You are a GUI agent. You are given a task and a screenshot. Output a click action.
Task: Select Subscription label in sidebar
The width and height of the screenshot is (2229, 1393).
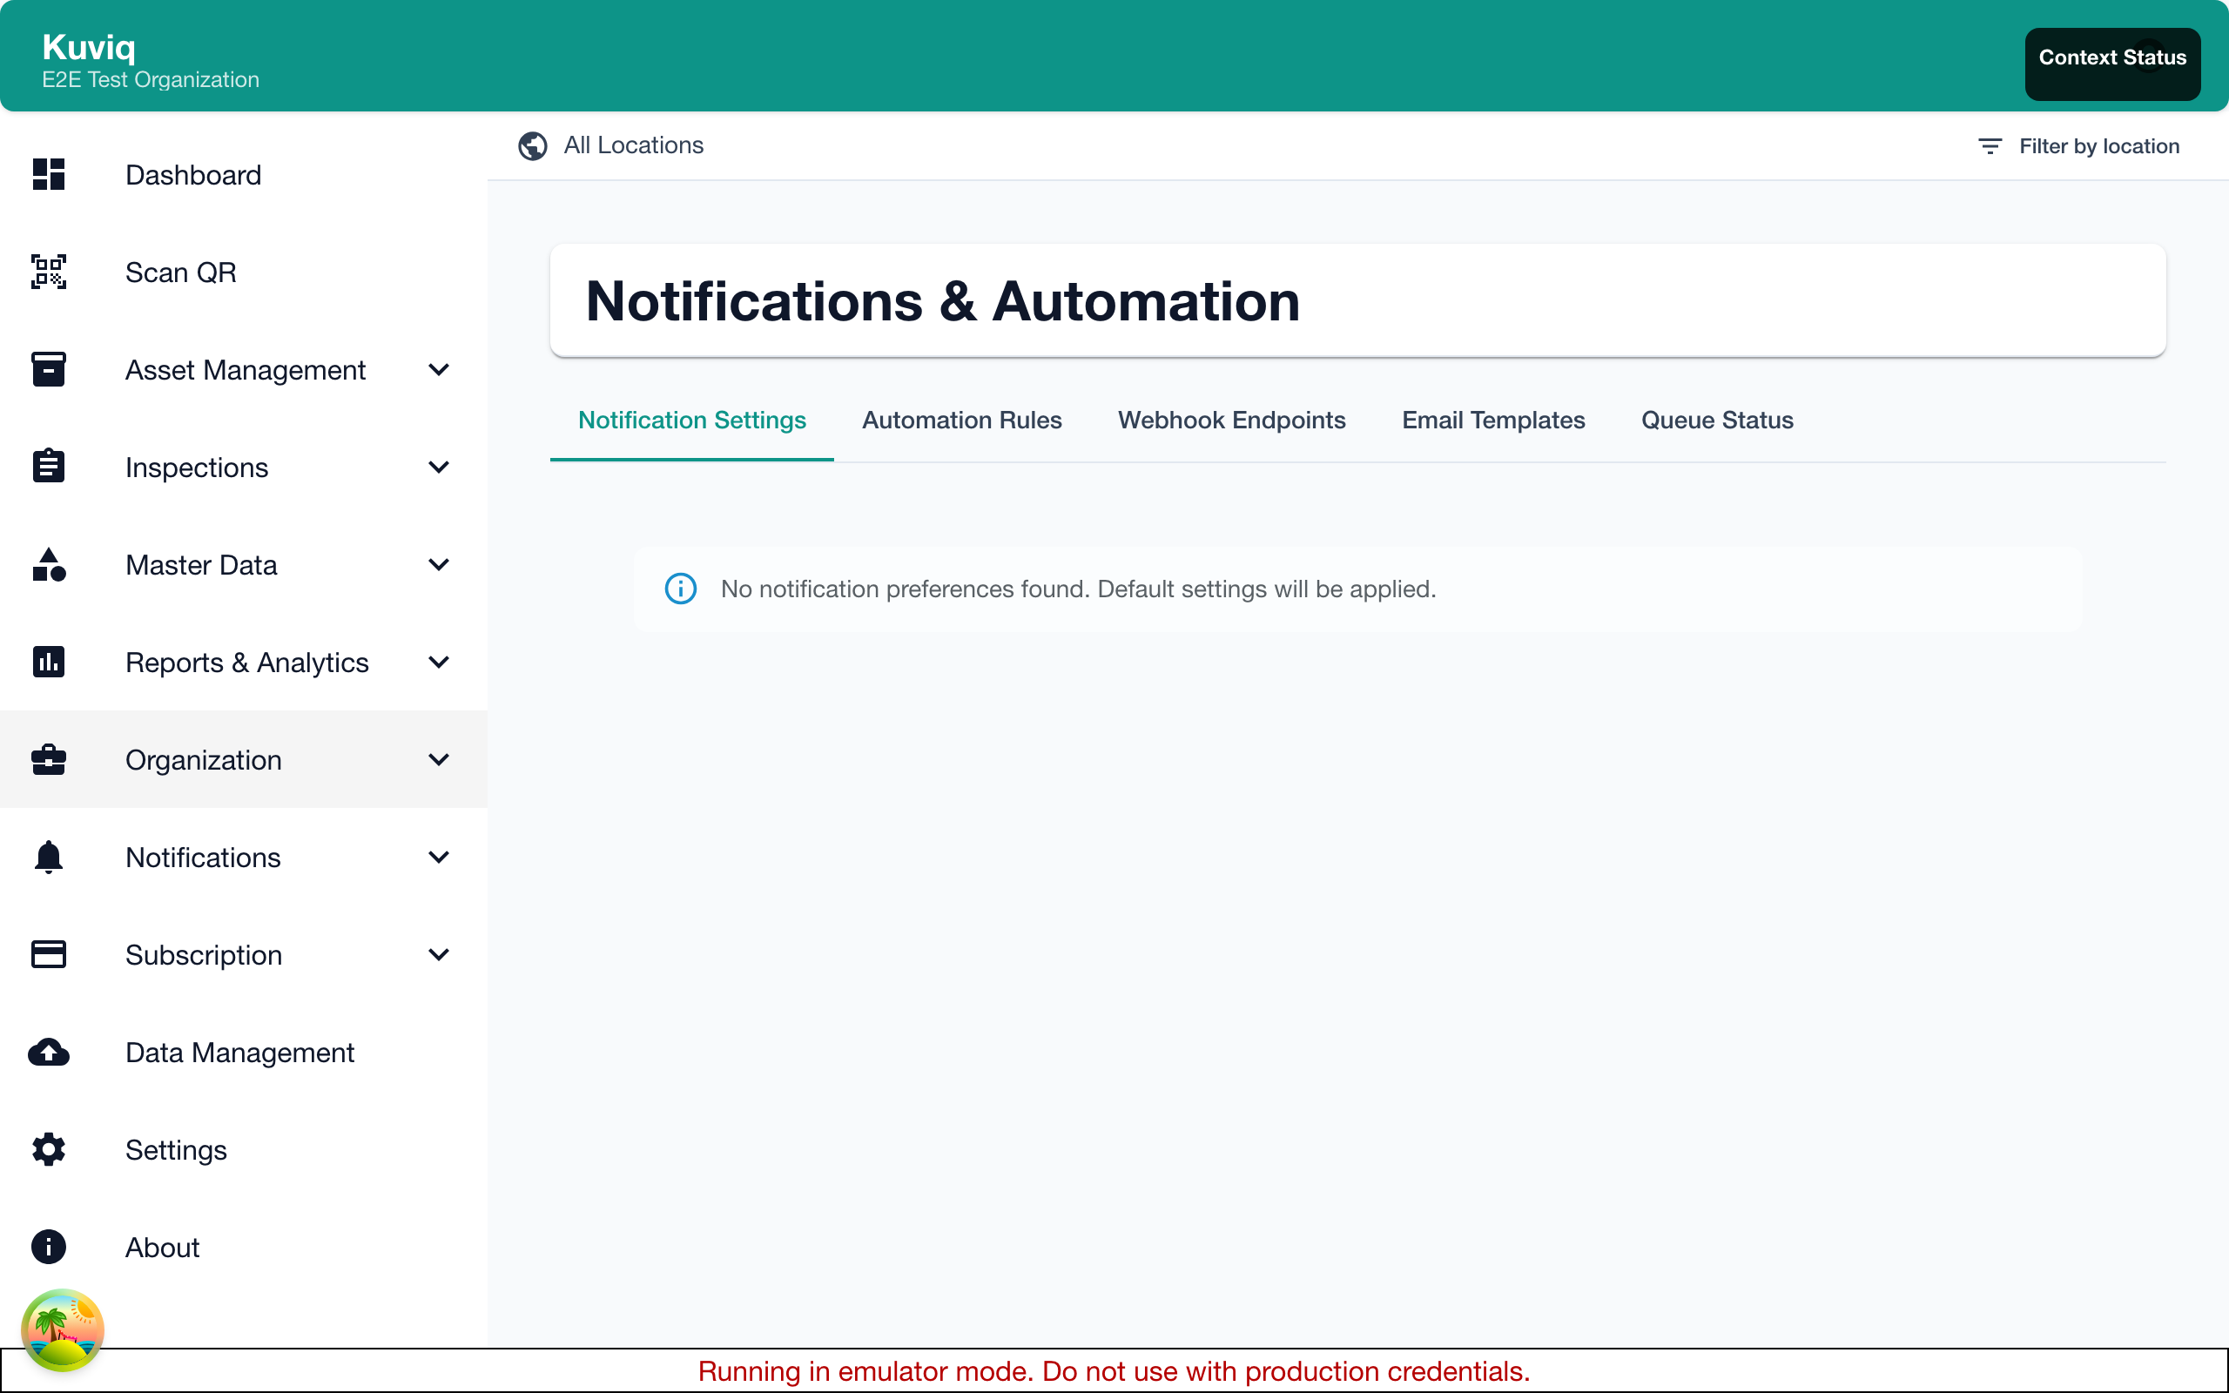click(x=204, y=955)
